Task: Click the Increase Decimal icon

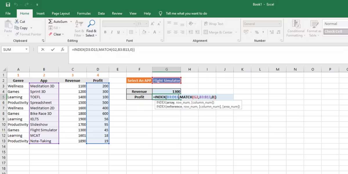Action: [272, 32]
